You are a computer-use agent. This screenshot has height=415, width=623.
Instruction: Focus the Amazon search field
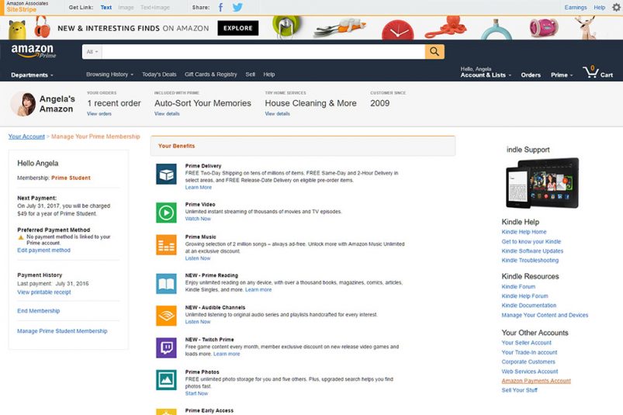tap(264, 52)
